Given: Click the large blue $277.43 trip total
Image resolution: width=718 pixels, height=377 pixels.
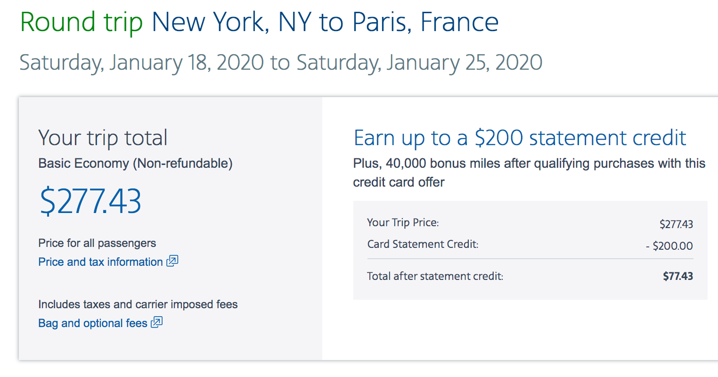Looking at the screenshot, I should coord(90,201).
